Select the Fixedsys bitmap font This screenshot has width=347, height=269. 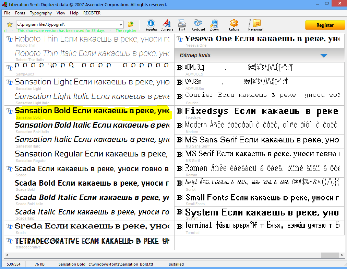coord(261,111)
